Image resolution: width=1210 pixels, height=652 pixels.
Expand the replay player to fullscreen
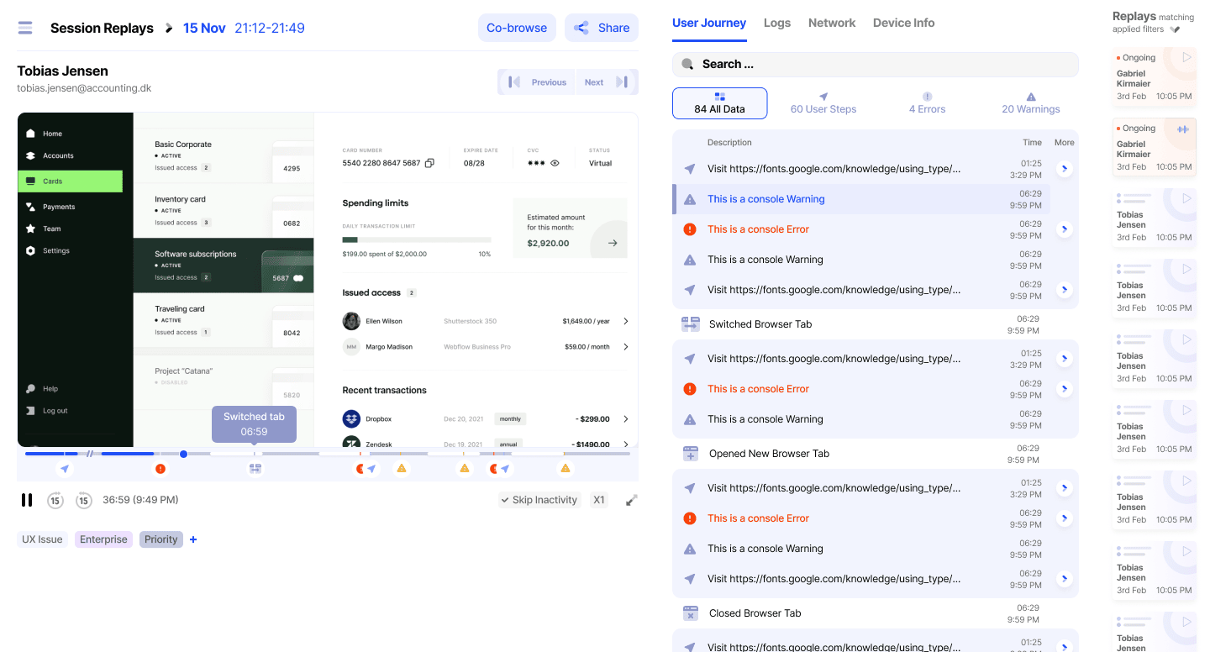(632, 500)
